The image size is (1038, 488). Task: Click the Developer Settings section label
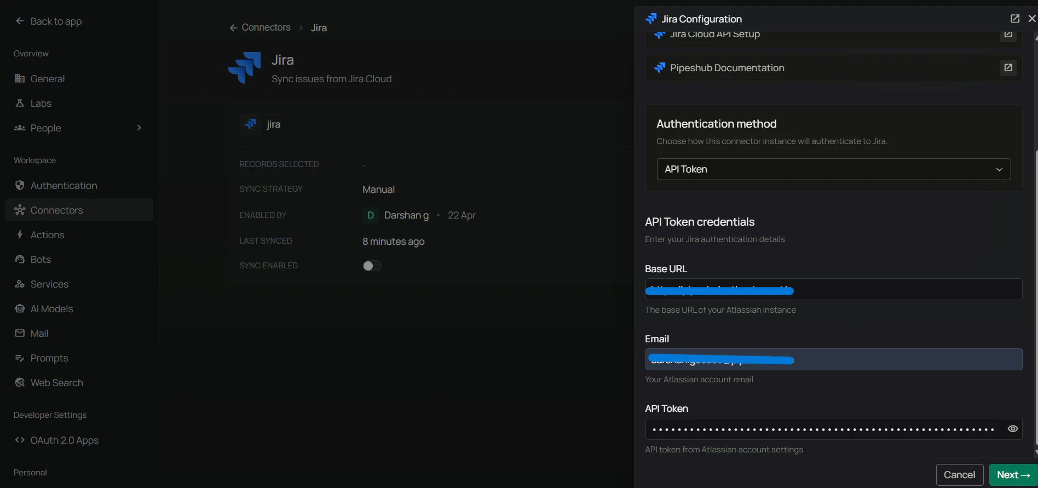(x=50, y=415)
